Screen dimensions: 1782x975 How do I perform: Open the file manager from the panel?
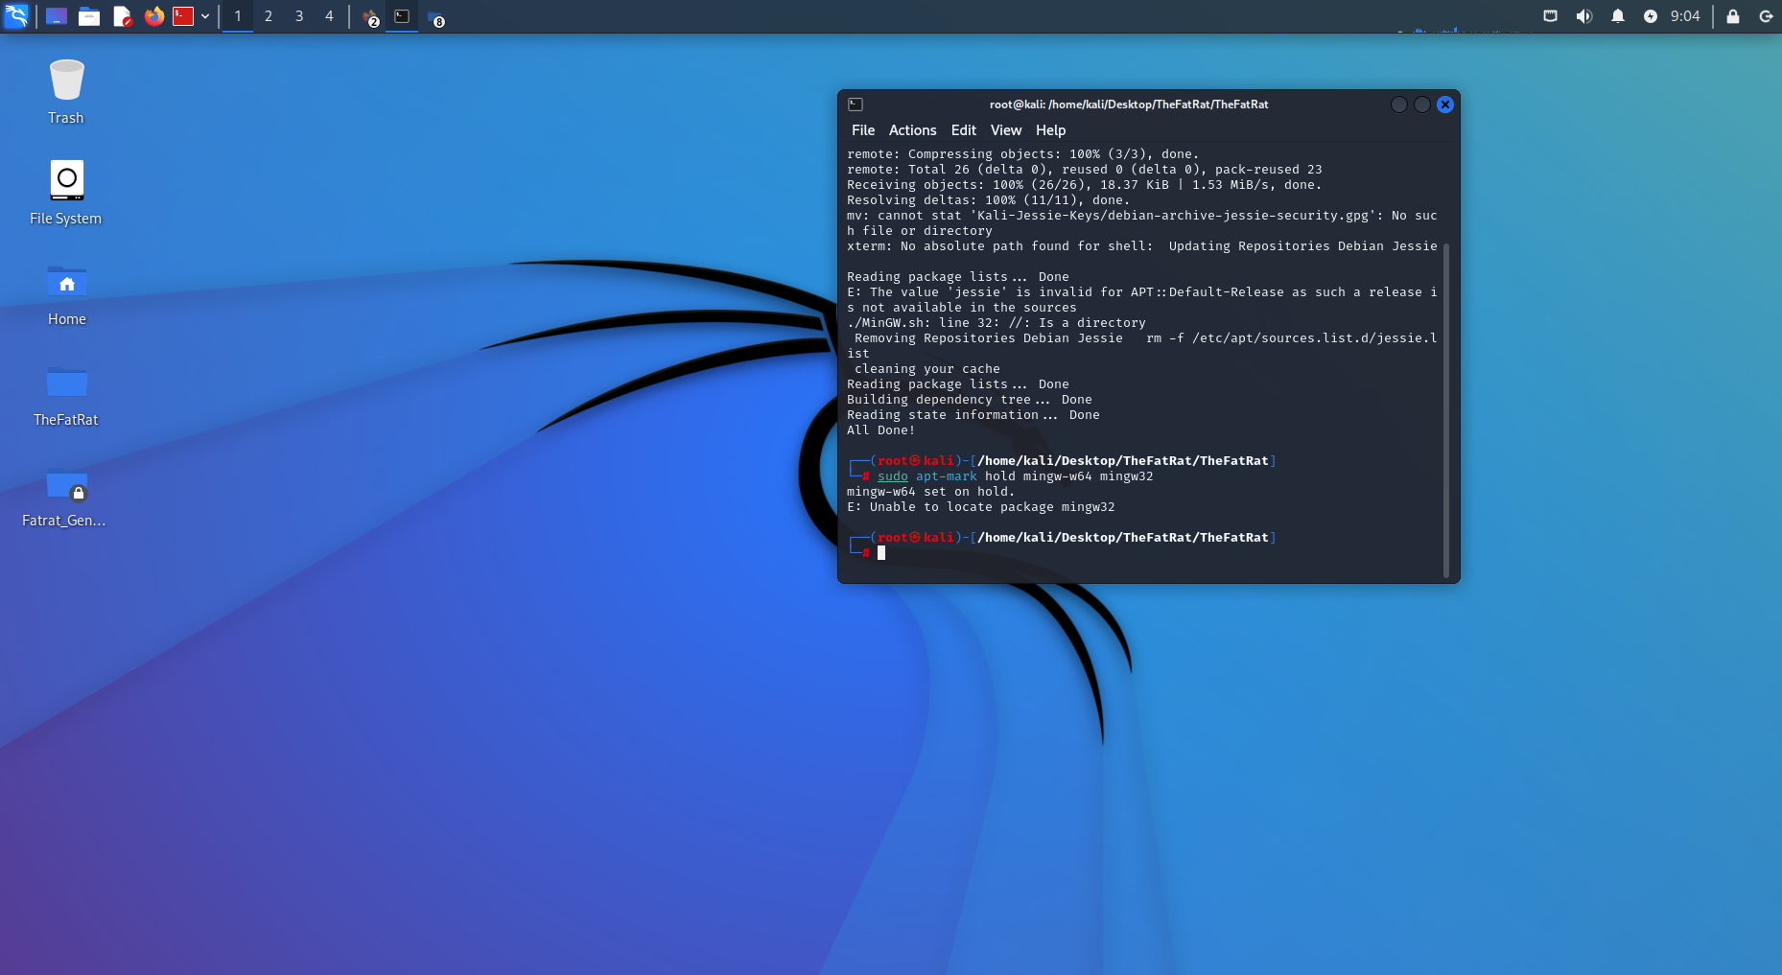(x=89, y=16)
